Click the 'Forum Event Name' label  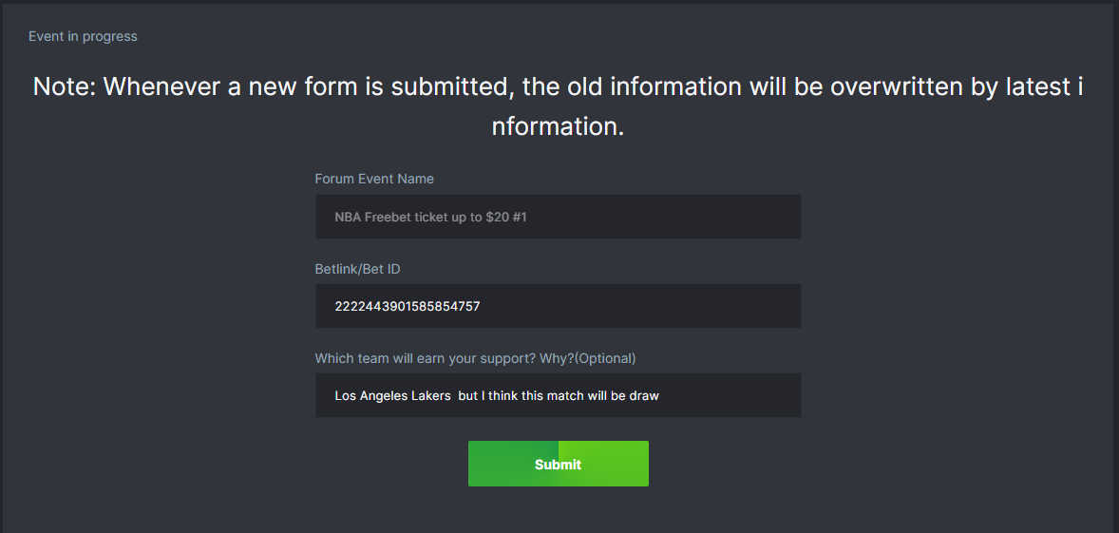click(x=374, y=179)
